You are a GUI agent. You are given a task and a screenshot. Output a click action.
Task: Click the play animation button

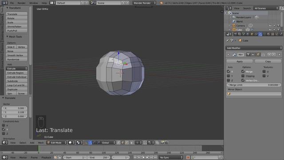[x=147, y=157]
